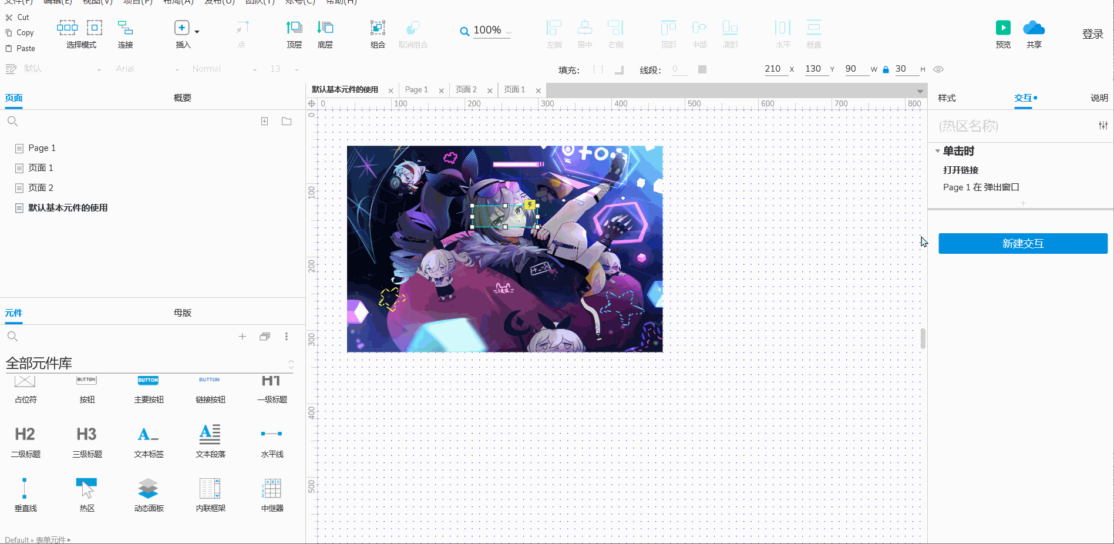
Task: Bring widget to front with 顶层
Action: click(x=294, y=28)
